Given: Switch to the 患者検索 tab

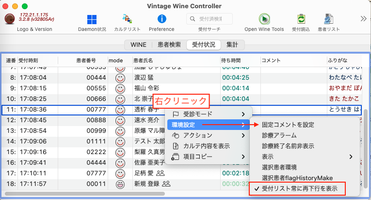Looking at the screenshot, I should coord(169,45).
